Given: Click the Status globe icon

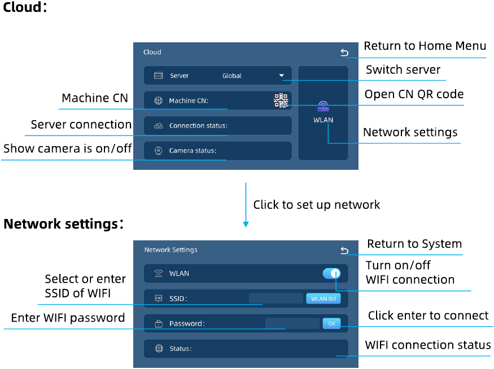Looking at the screenshot, I should 159,349.
